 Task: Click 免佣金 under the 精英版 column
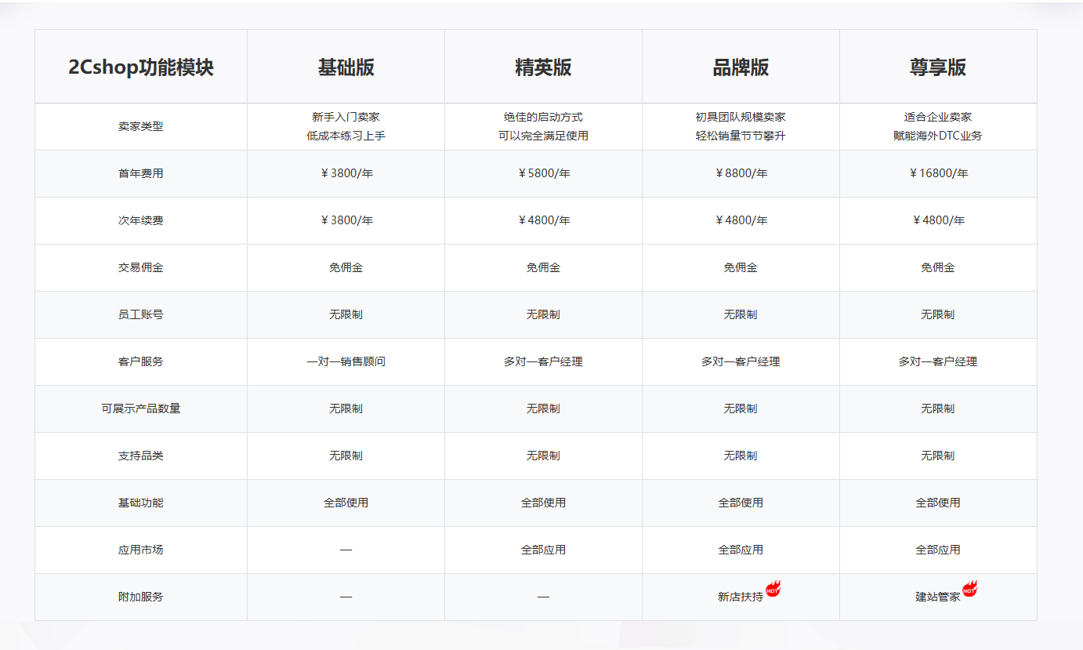point(543,267)
